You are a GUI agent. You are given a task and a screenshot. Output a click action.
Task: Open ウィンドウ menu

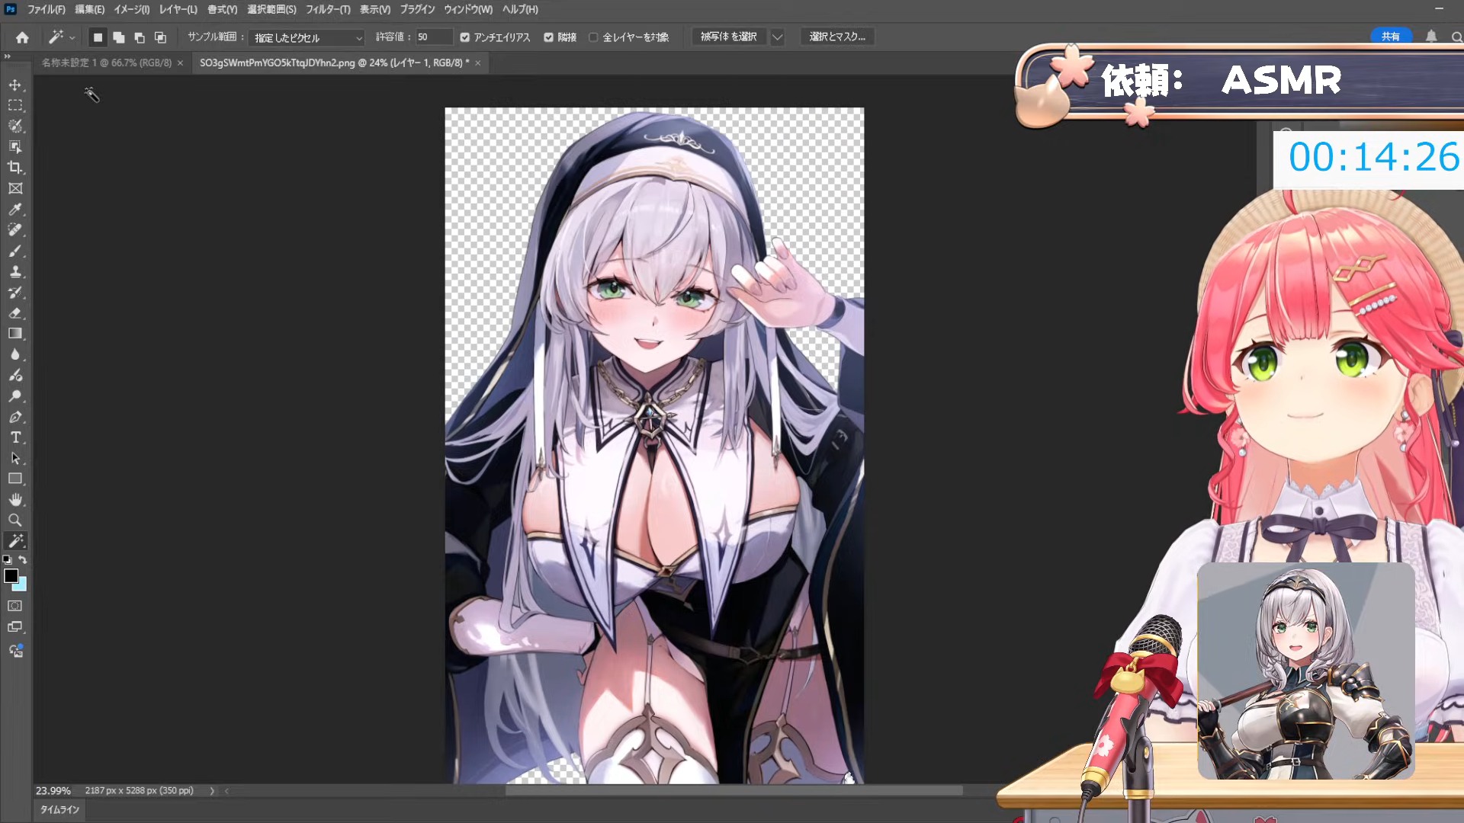click(468, 9)
